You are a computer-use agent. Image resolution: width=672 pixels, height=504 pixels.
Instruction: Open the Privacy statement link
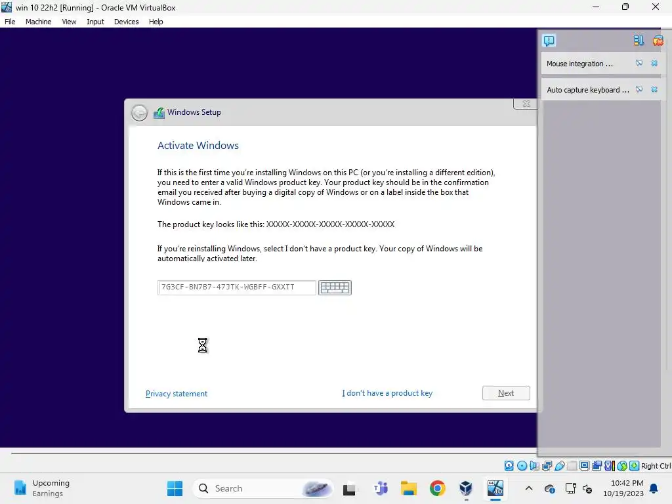[x=176, y=394]
